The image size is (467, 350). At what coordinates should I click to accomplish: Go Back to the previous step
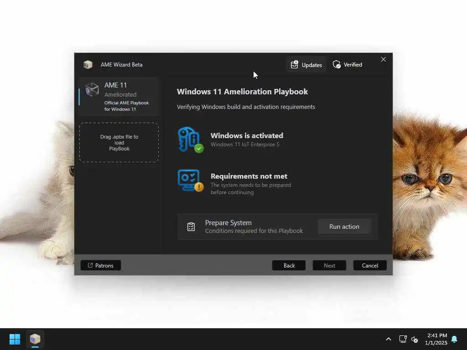tap(289, 266)
